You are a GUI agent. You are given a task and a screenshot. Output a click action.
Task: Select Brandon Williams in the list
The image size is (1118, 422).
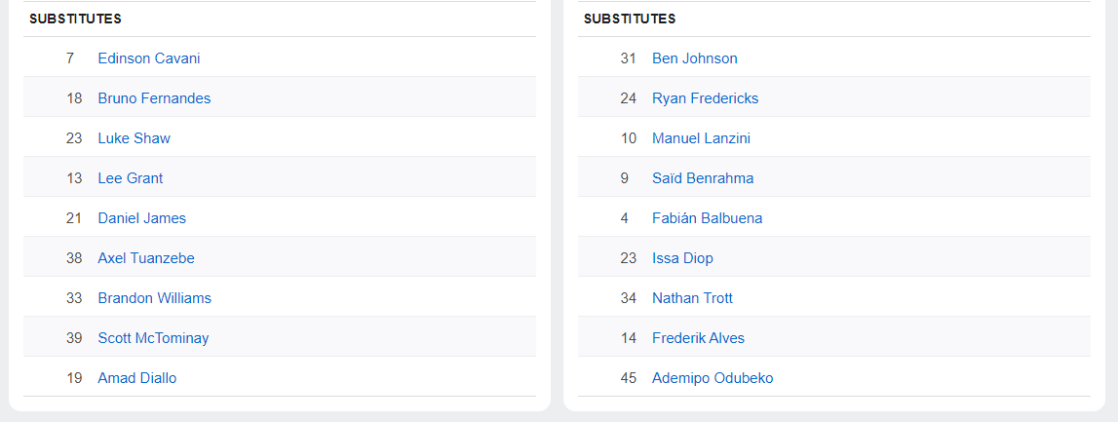[154, 298]
